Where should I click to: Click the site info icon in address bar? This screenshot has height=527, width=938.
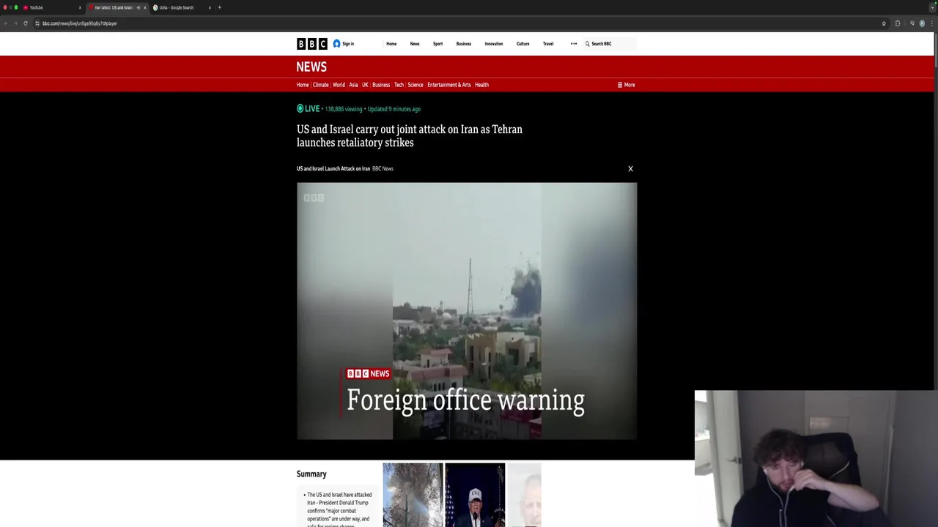point(37,23)
